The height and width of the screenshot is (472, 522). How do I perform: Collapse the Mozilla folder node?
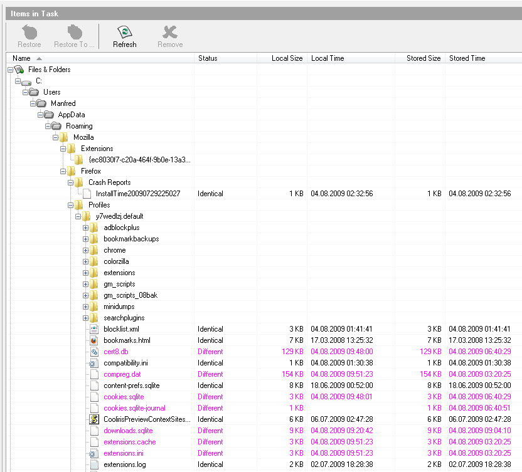(x=55, y=137)
